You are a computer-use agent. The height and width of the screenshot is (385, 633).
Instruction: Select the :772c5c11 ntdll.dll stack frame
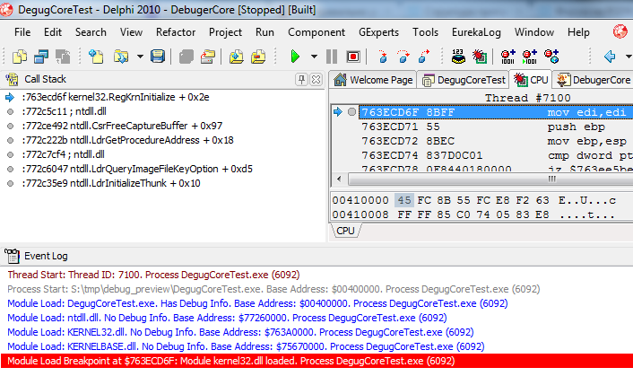[x=65, y=111]
